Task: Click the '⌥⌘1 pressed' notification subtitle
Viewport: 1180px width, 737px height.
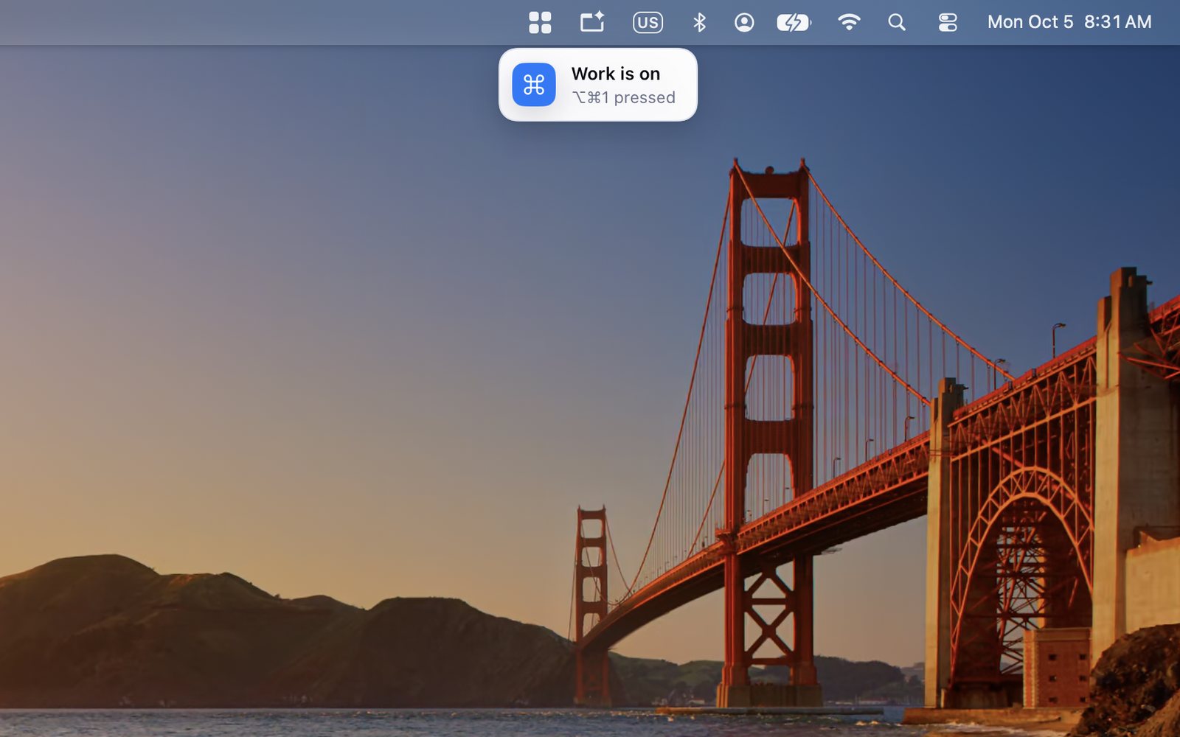Action: click(x=623, y=97)
